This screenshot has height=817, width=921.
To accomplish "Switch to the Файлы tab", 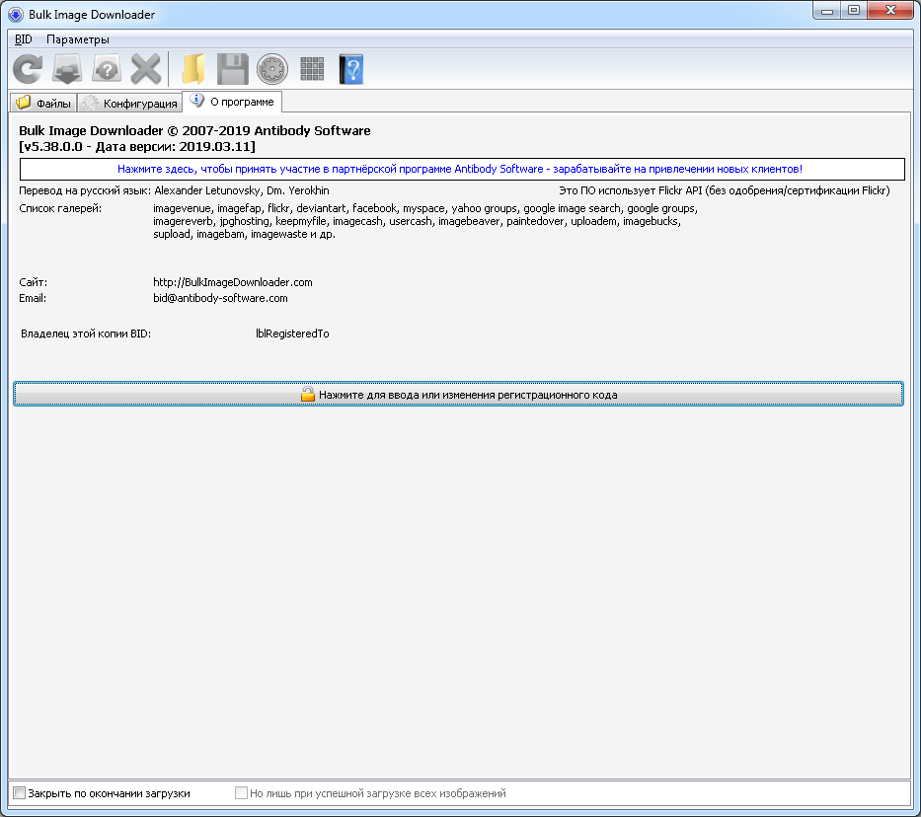I will point(44,104).
